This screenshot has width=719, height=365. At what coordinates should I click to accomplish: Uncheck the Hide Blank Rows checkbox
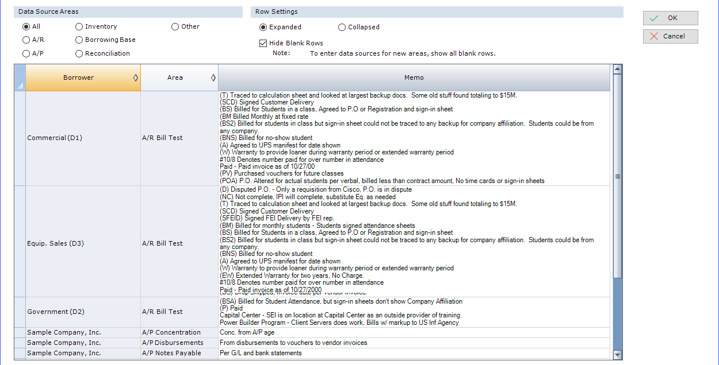(263, 43)
